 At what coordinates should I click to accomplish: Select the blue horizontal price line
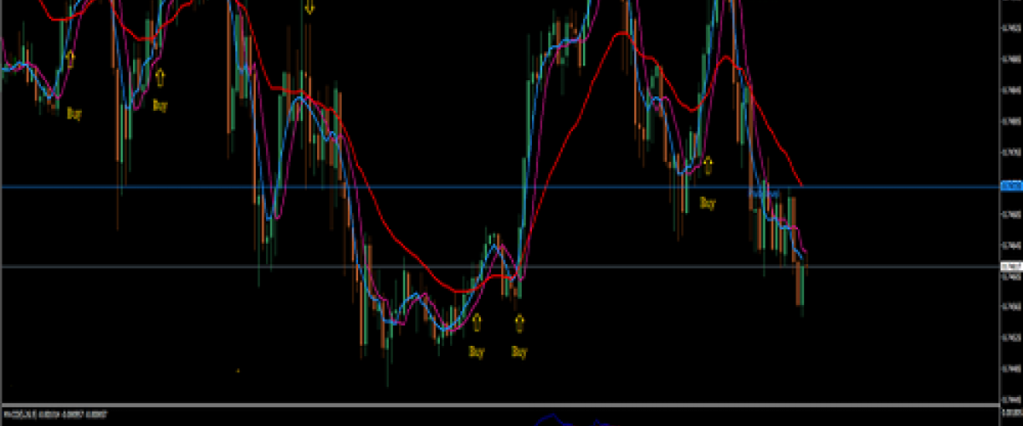pos(426,186)
